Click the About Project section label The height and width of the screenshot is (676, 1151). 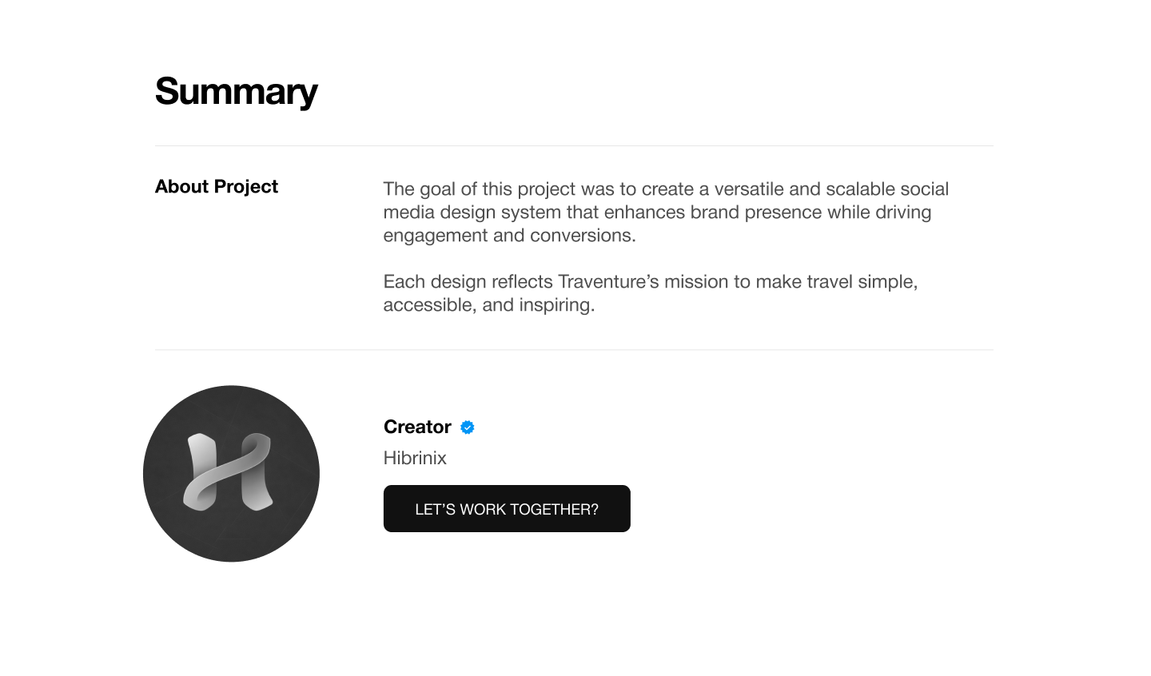tap(217, 186)
